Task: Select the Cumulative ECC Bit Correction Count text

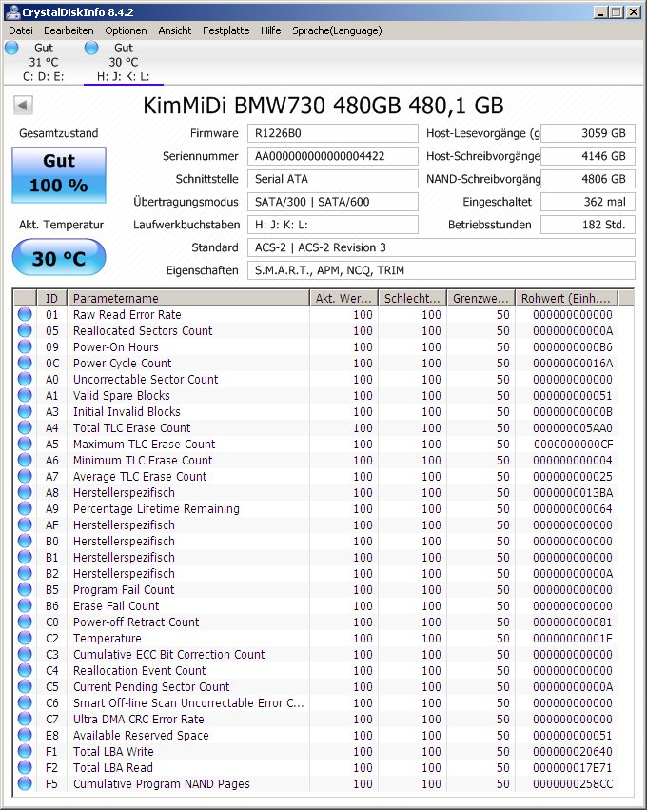Action: click(x=168, y=654)
